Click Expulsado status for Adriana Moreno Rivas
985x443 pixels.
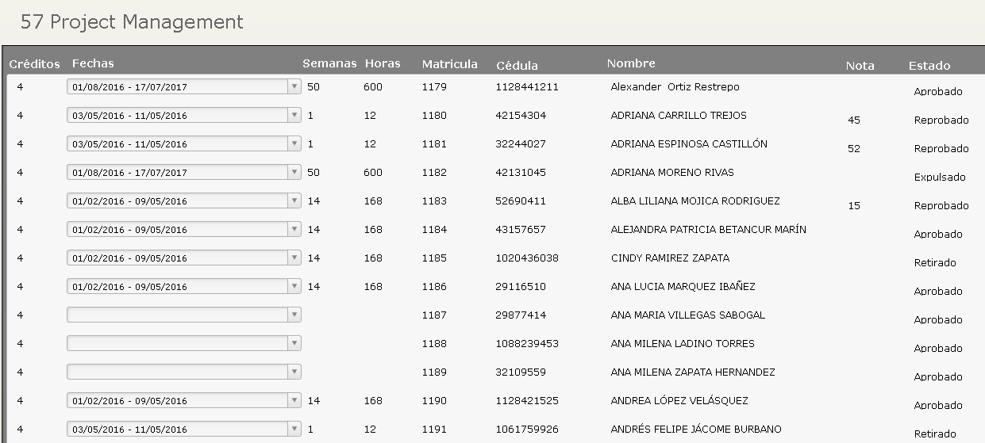940,177
